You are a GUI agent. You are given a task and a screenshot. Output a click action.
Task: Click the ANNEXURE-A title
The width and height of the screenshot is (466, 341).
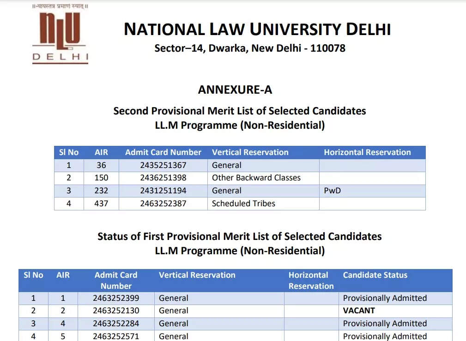point(235,90)
